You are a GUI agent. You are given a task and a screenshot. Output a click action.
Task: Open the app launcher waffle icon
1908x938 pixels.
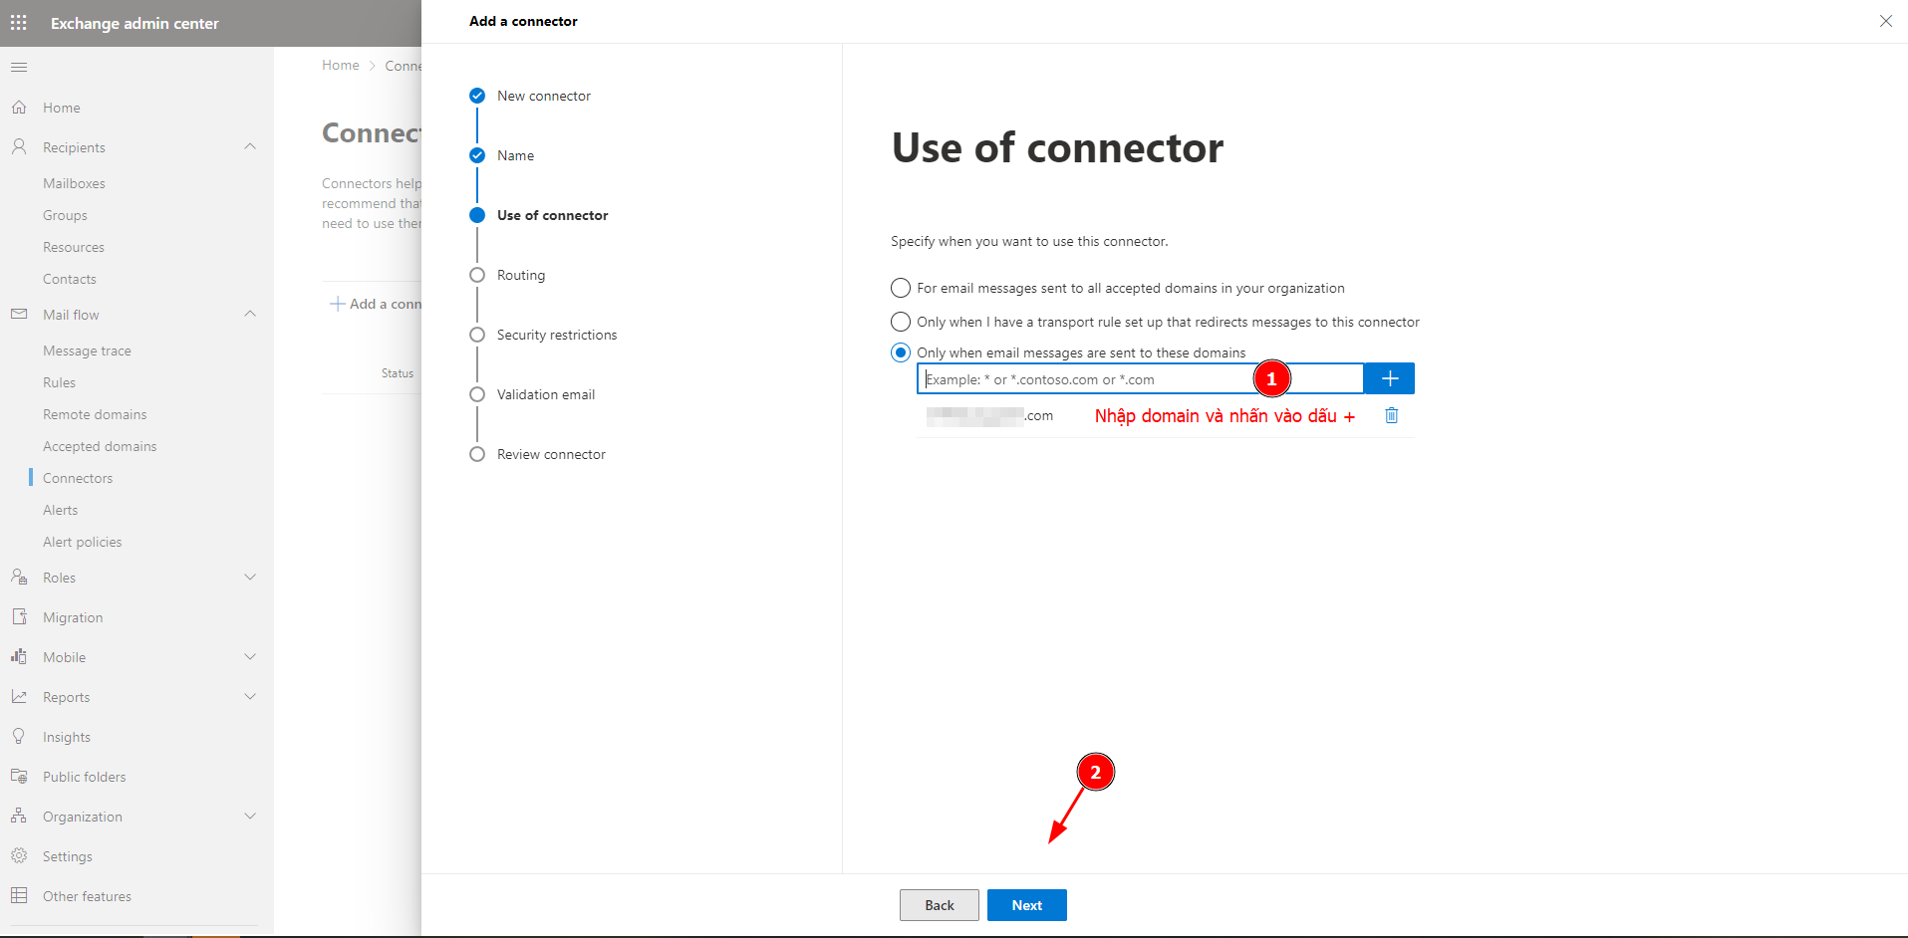(19, 22)
